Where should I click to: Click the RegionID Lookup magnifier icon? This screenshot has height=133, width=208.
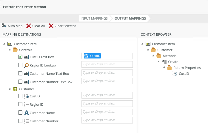tap(26, 65)
